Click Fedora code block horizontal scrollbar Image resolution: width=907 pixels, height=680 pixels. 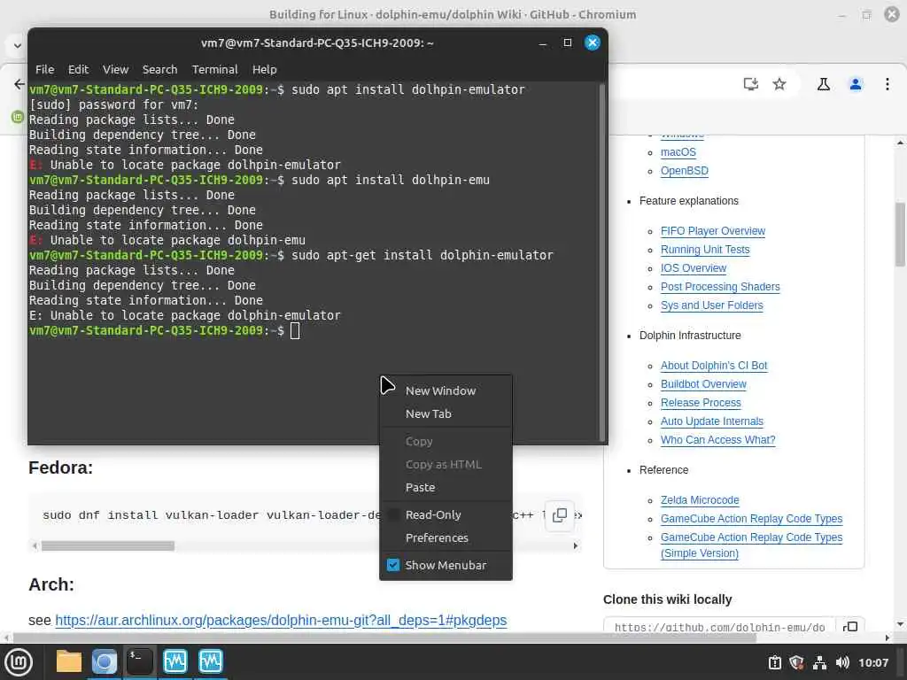107,545
